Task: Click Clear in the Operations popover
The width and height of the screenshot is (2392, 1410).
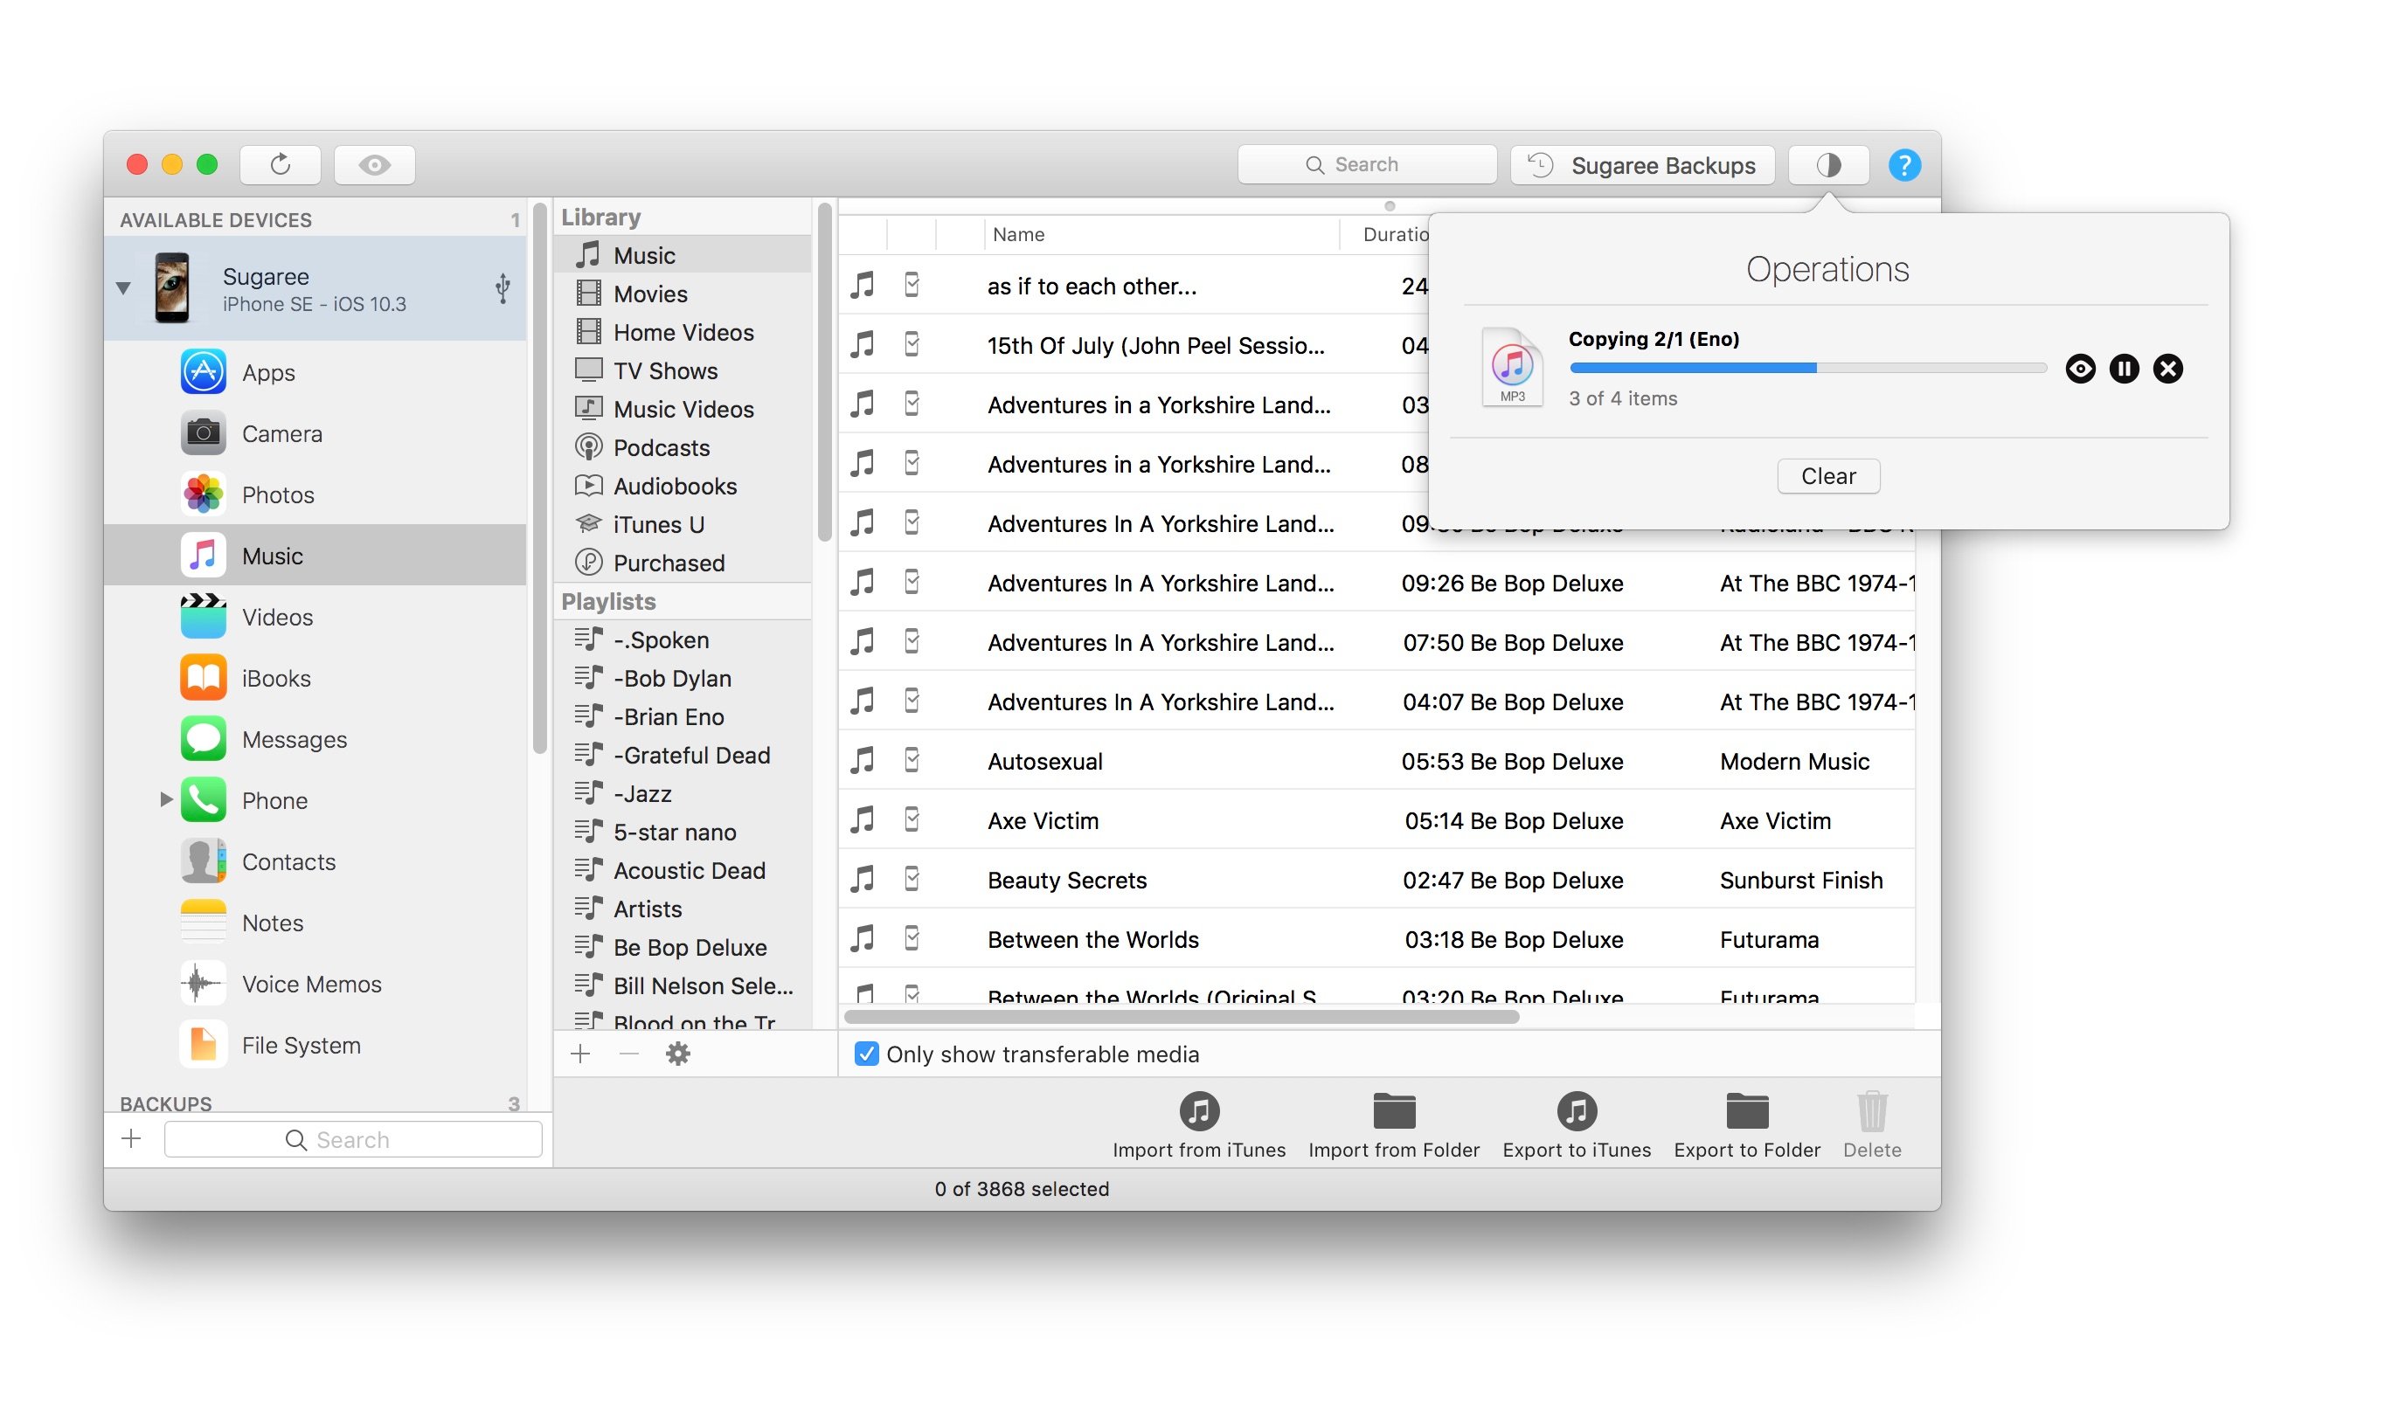Action: (x=1828, y=476)
